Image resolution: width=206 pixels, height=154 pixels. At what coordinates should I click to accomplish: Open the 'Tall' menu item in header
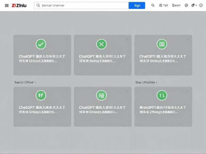pos(164,5)
